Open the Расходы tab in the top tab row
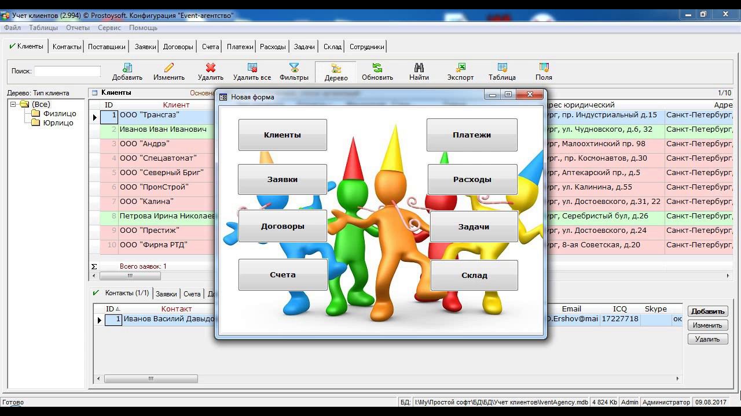This screenshot has height=416, width=741. coord(273,47)
